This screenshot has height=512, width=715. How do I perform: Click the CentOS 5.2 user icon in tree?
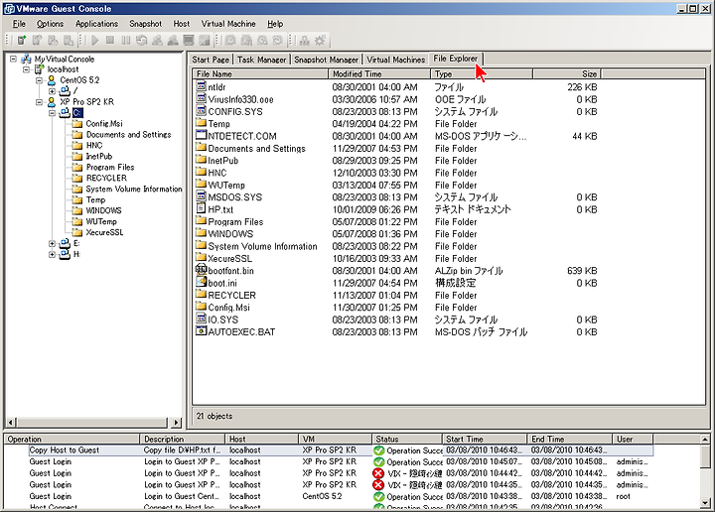[52, 80]
